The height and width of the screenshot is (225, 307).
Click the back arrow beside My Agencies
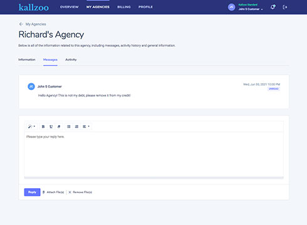(21, 24)
